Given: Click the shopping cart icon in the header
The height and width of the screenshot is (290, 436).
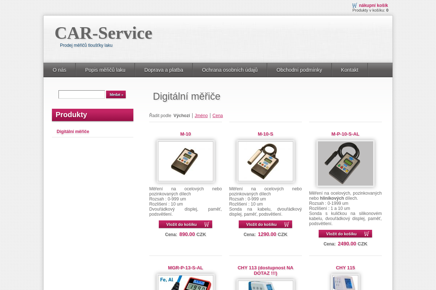Looking at the screenshot, I should (x=354, y=5).
